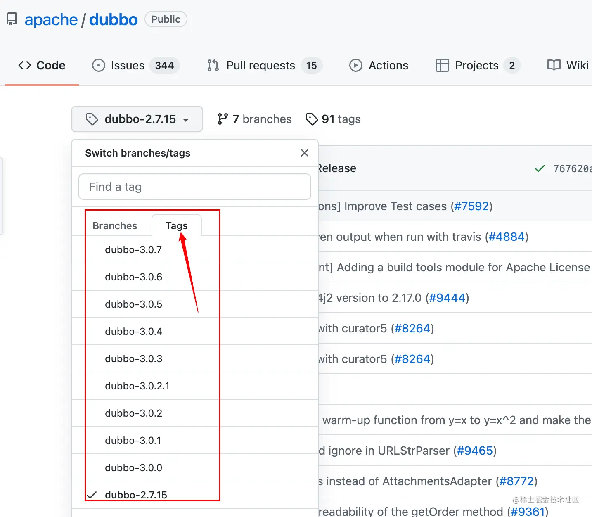Focus the Find a tag search field
Image resolution: width=592 pixels, height=517 pixels.
tap(195, 187)
